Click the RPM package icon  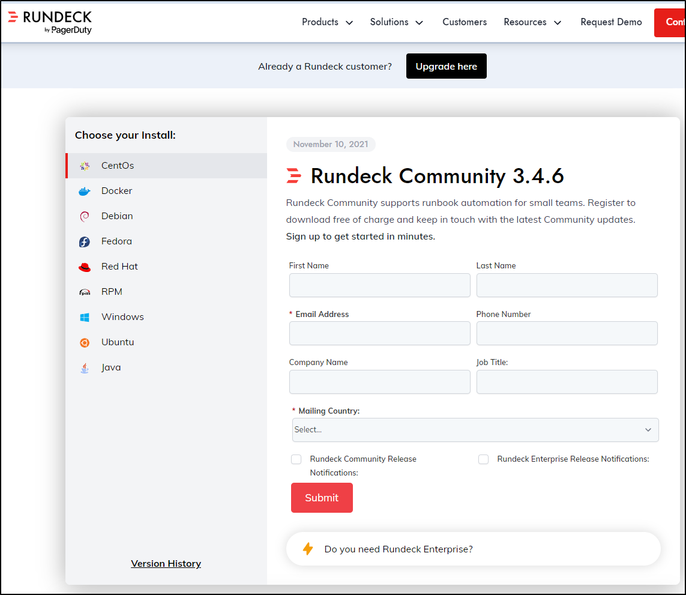point(85,292)
